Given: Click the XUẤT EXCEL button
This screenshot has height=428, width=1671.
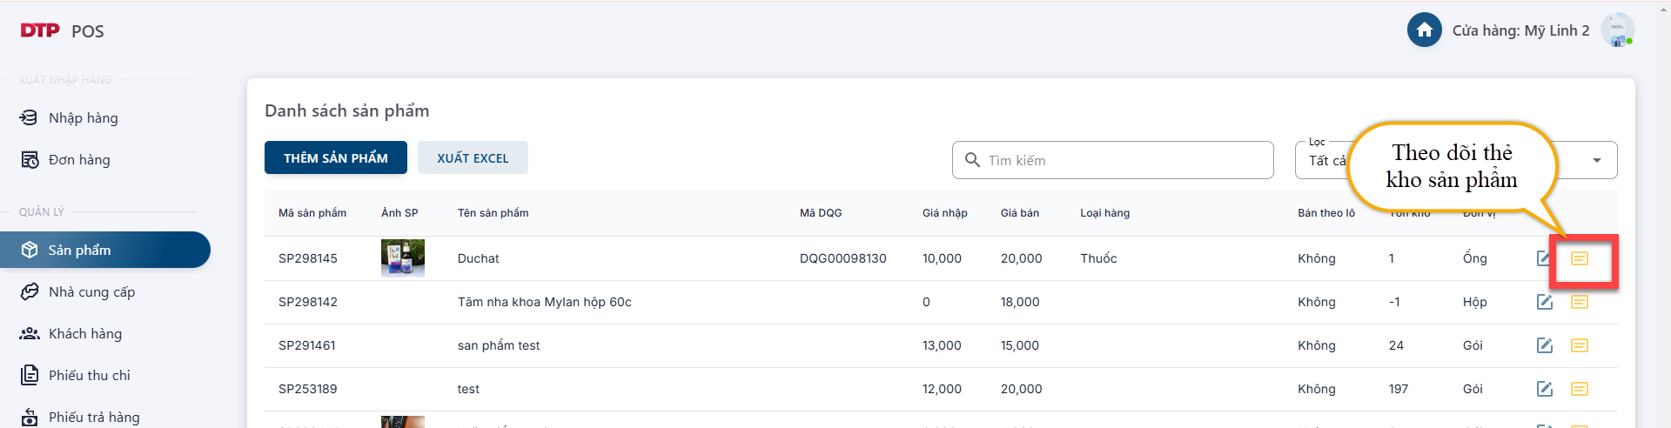Looking at the screenshot, I should pos(473,157).
